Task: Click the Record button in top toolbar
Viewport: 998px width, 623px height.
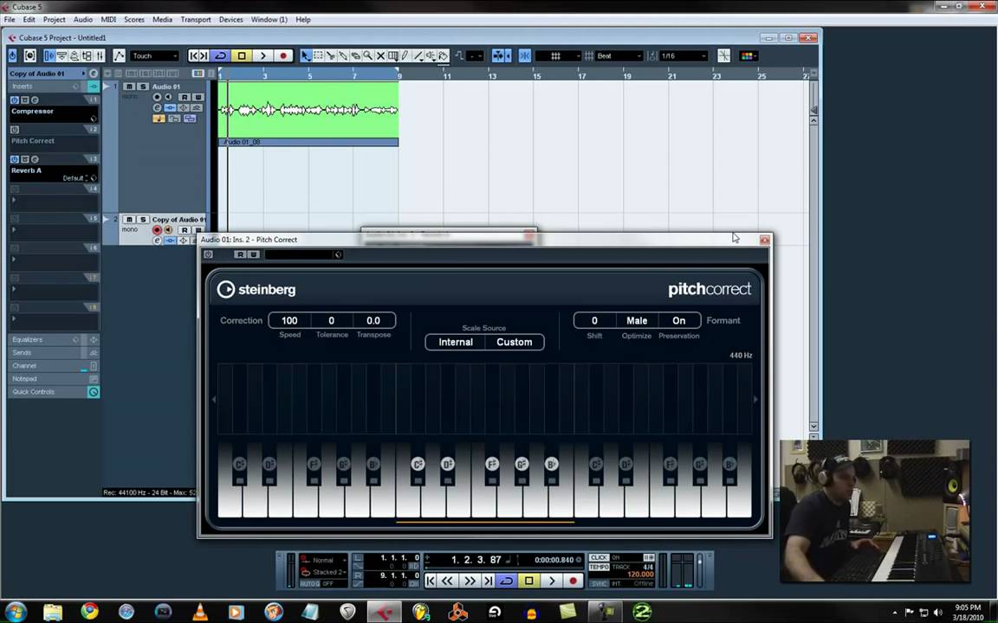Action: [282, 56]
